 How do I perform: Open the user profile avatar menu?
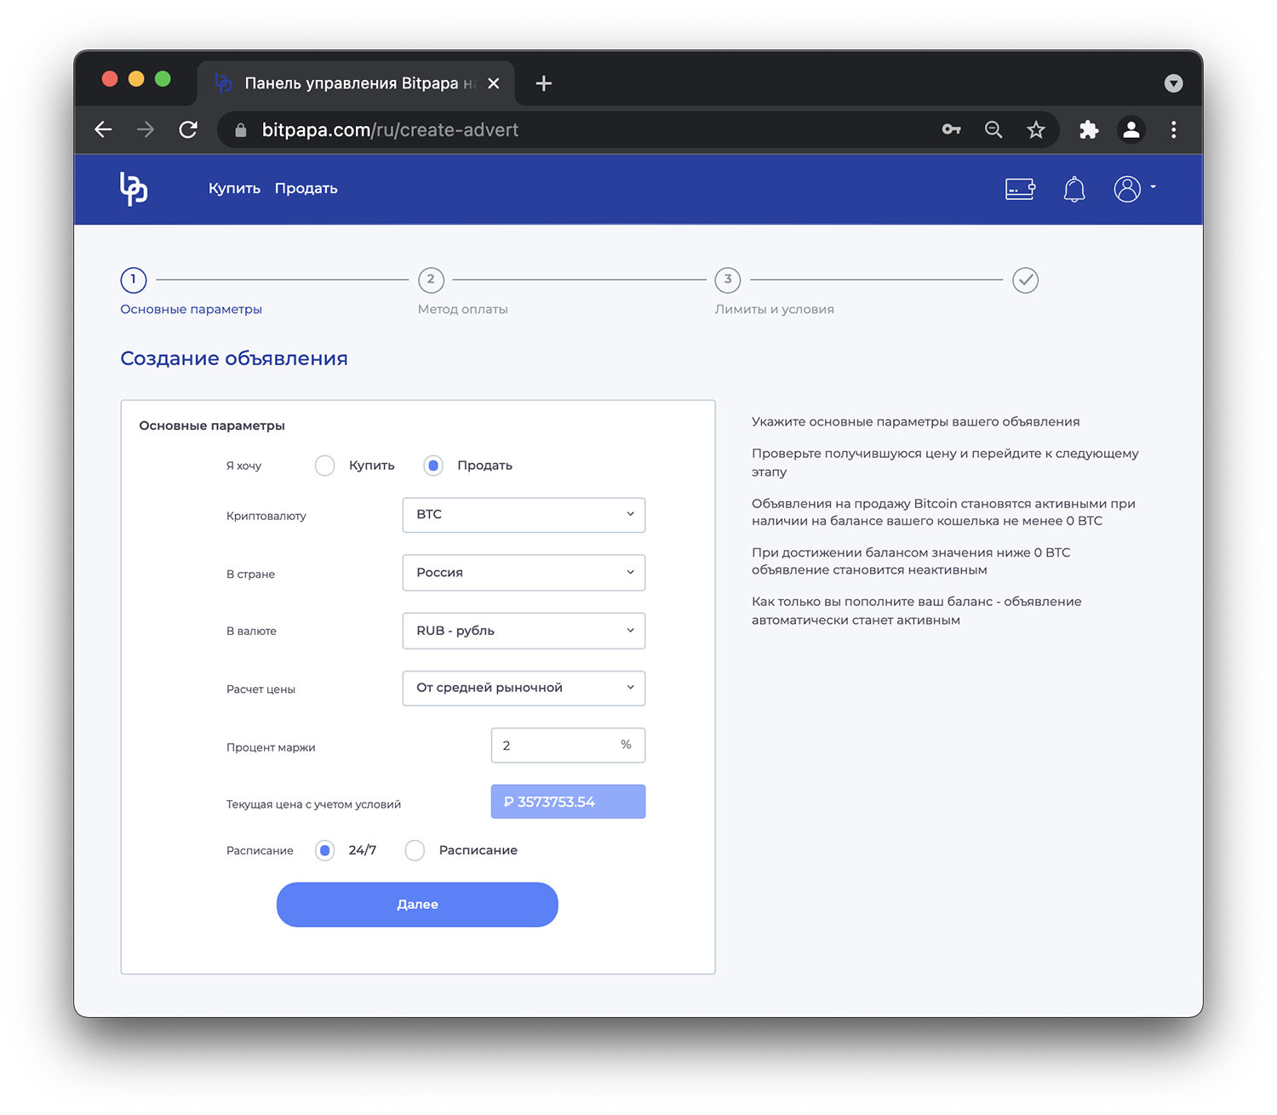pos(1127,189)
